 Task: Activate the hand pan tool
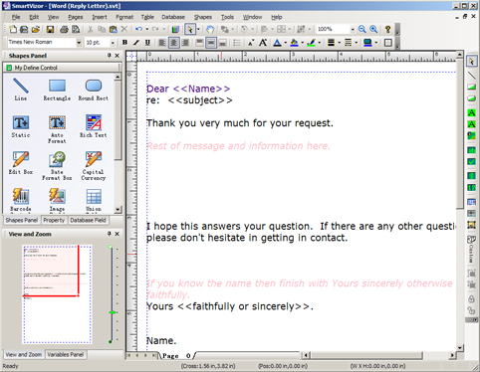pos(210,29)
